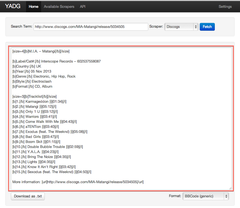The width and height of the screenshot is (240, 208).
Task: Click the title line M.I.A. – Matangi
Action: point(41,51)
